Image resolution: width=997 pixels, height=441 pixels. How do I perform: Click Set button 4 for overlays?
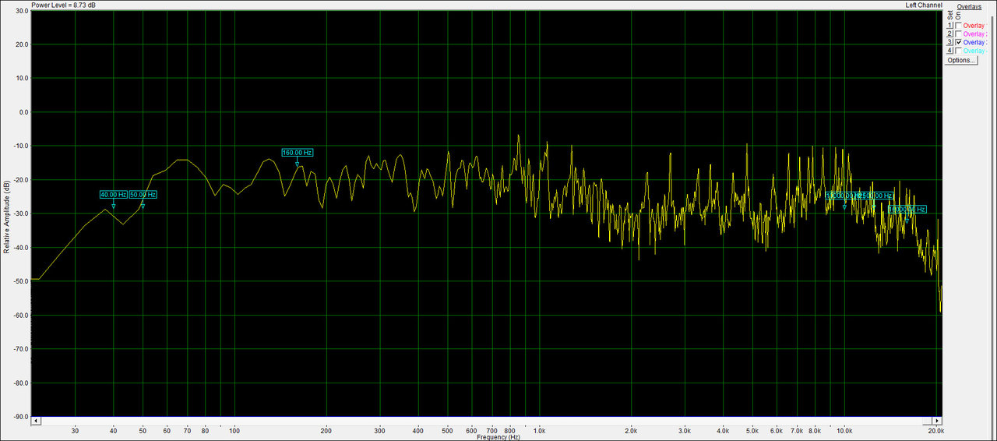click(949, 51)
